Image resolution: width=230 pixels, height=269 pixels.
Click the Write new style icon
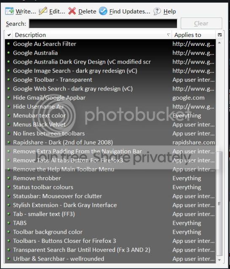[x=9, y=11]
